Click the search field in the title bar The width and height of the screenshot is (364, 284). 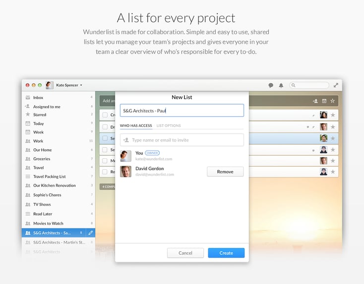pyautogui.click(x=309, y=85)
